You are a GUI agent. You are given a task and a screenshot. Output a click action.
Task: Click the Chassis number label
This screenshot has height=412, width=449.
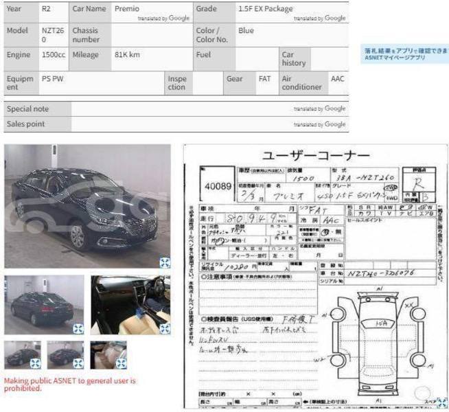[x=86, y=35]
